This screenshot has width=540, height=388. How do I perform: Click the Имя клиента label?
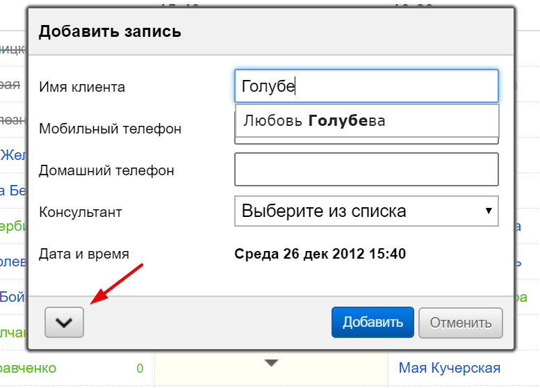(82, 88)
